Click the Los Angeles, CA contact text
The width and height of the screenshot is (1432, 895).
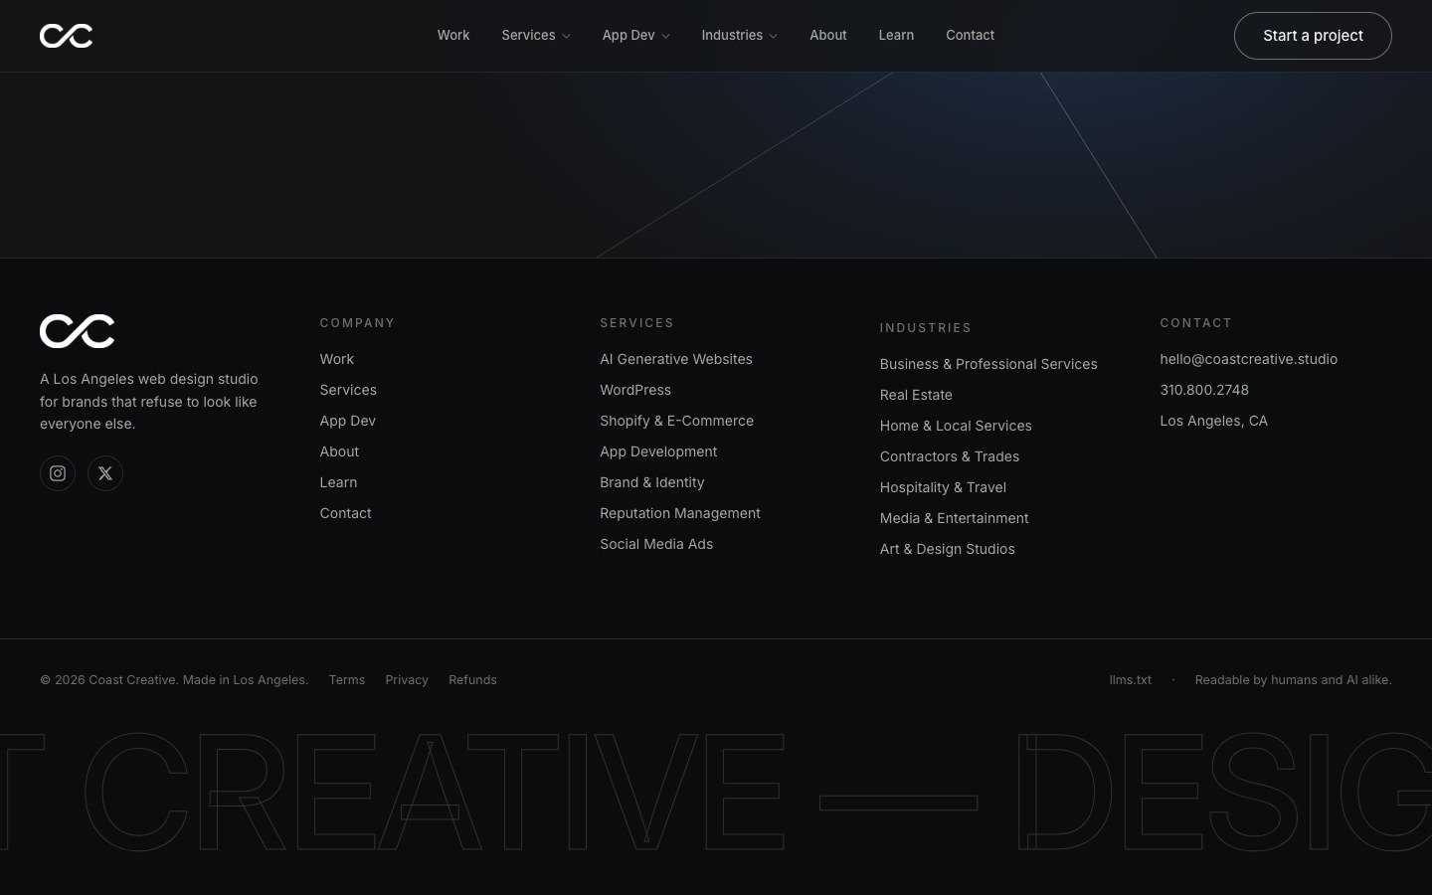[x=1213, y=421]
